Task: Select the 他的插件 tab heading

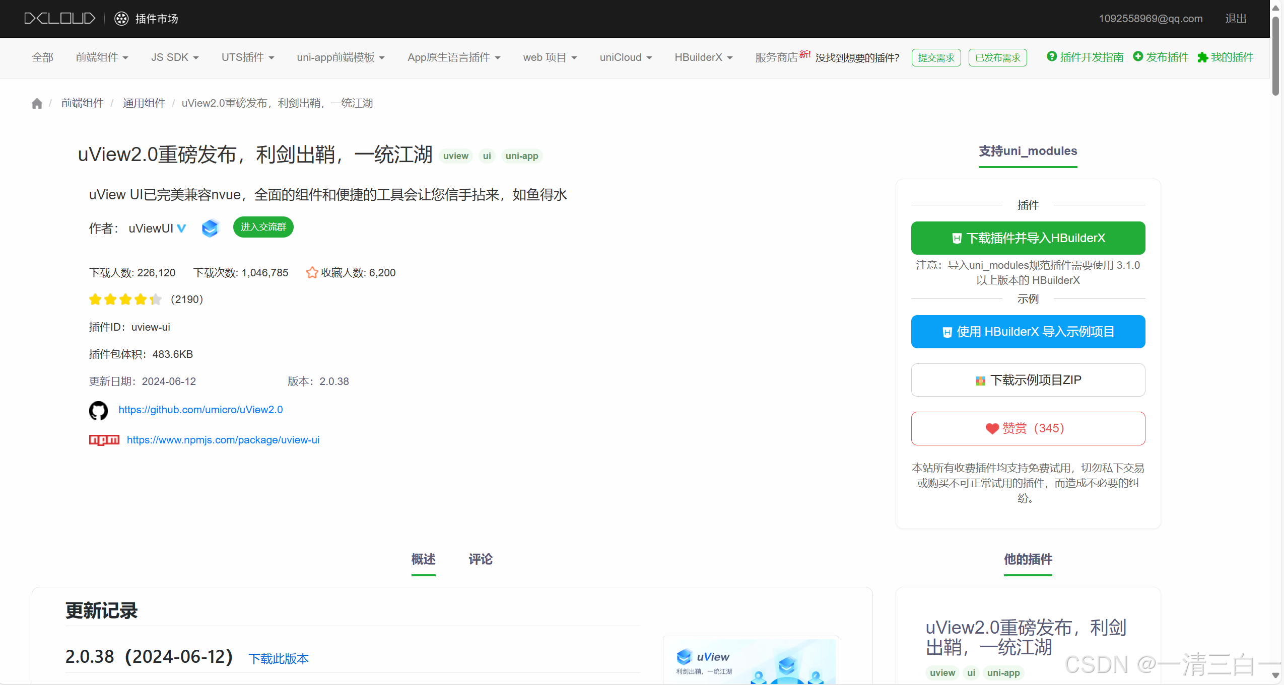Action: pyautogui.click(x=1028, y=559)
